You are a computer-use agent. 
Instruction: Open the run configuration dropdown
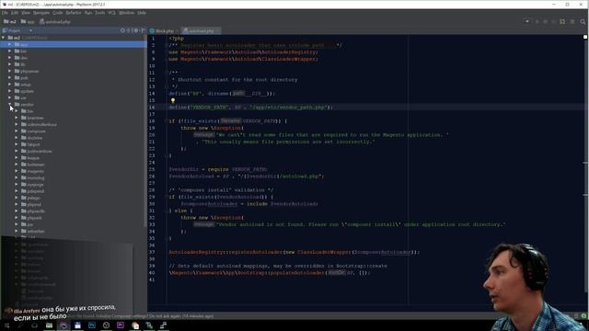pyautogui.click(x=527, y=22)
